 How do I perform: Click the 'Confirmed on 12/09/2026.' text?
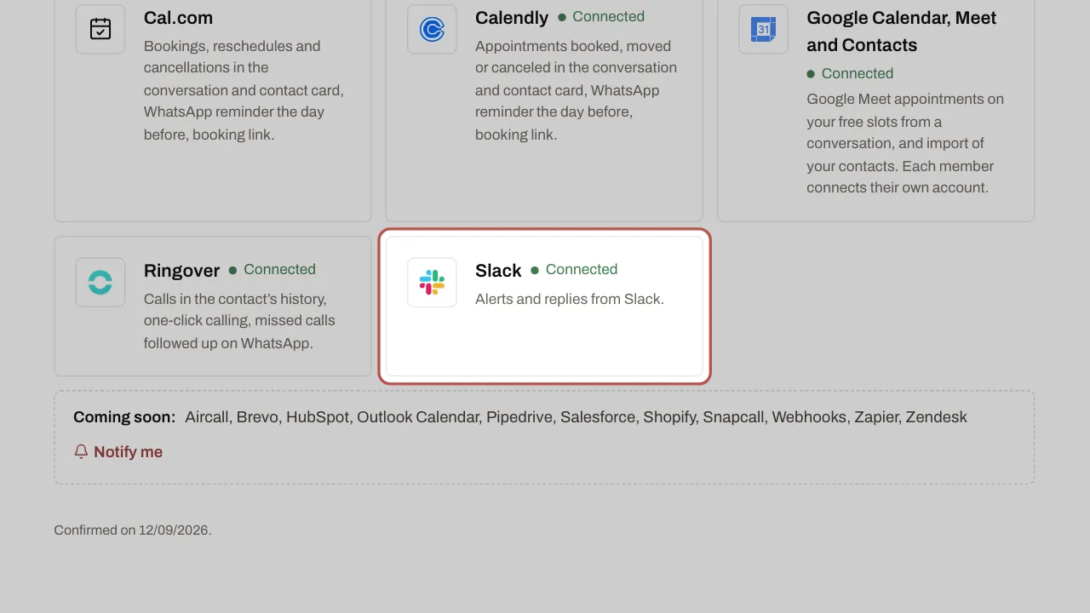(133, 530)
